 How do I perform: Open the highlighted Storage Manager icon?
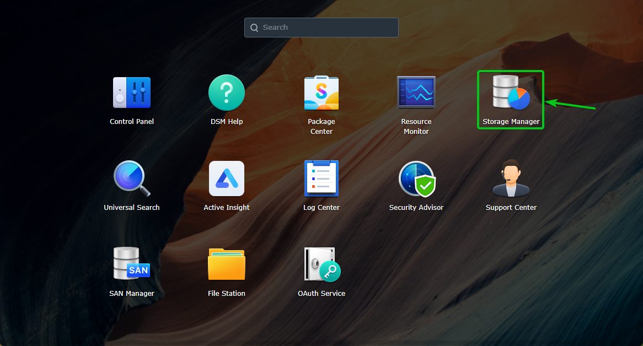[511, 93]
